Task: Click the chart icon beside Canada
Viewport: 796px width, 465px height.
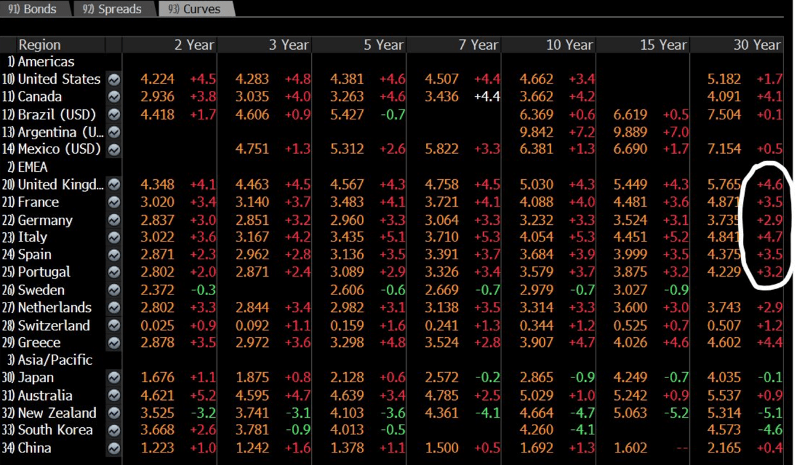Action: (114, 97)
